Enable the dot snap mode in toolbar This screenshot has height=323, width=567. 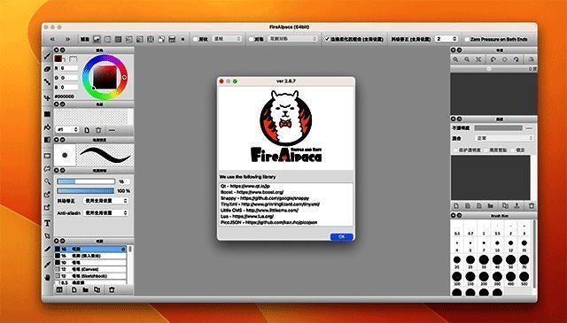pos(183,39)
